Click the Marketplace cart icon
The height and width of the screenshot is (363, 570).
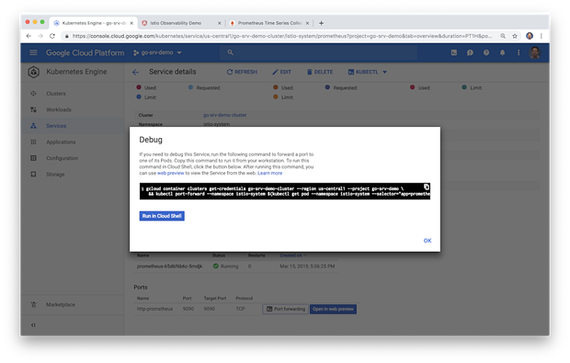(x=33, y=304)
